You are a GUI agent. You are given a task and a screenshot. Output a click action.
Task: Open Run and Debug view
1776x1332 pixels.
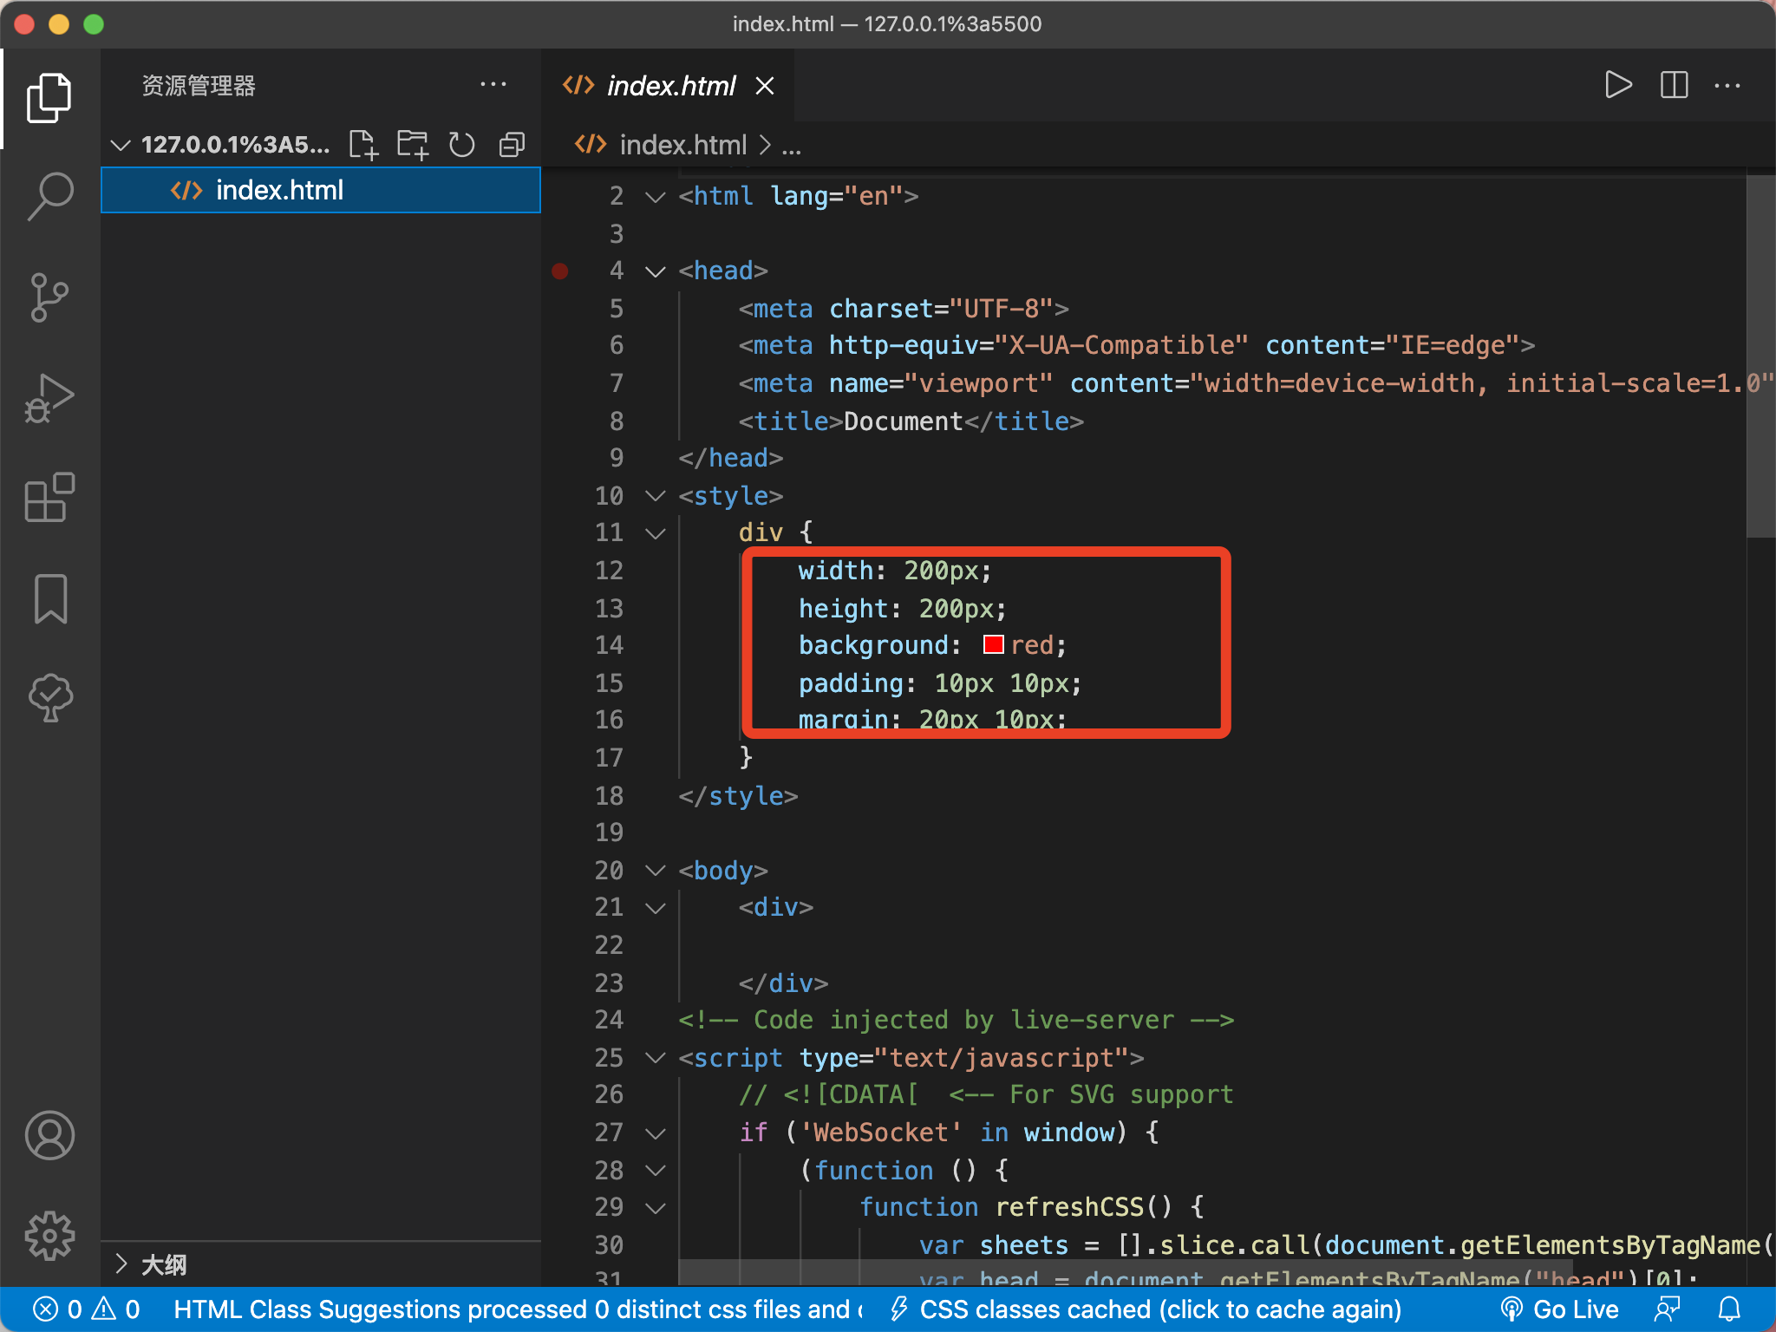tap(50, 398)
